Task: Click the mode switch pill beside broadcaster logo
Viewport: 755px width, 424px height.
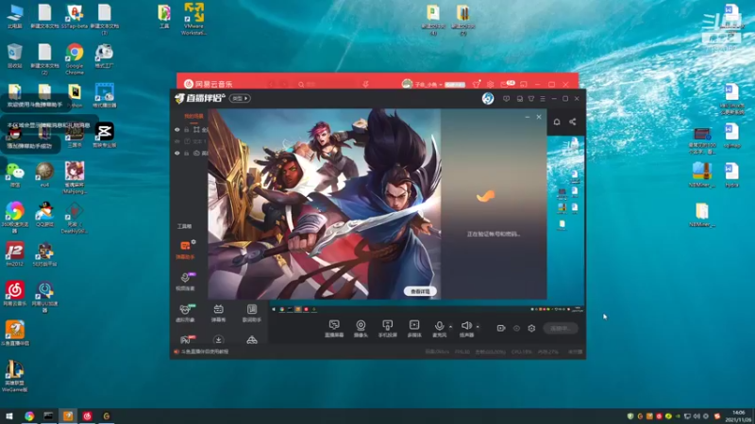Action: tap(240, 99)
